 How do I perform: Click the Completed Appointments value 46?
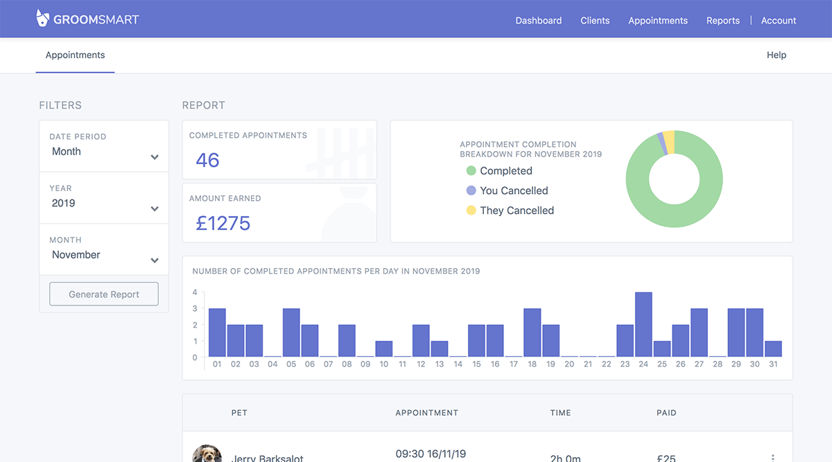207,160
